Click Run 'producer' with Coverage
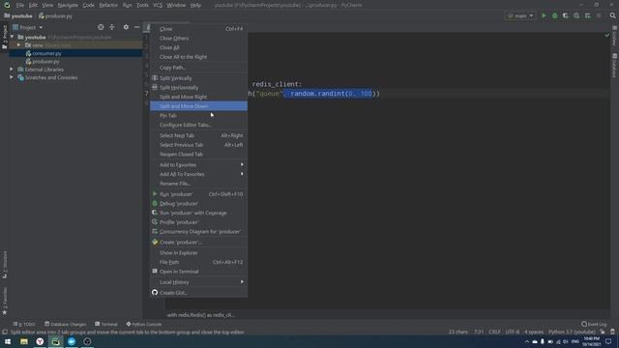Screen dimensions: 619x348 click(x=198, y=213)
